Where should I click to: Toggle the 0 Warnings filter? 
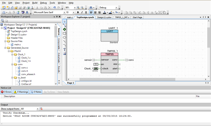click(x=21, y=92)
